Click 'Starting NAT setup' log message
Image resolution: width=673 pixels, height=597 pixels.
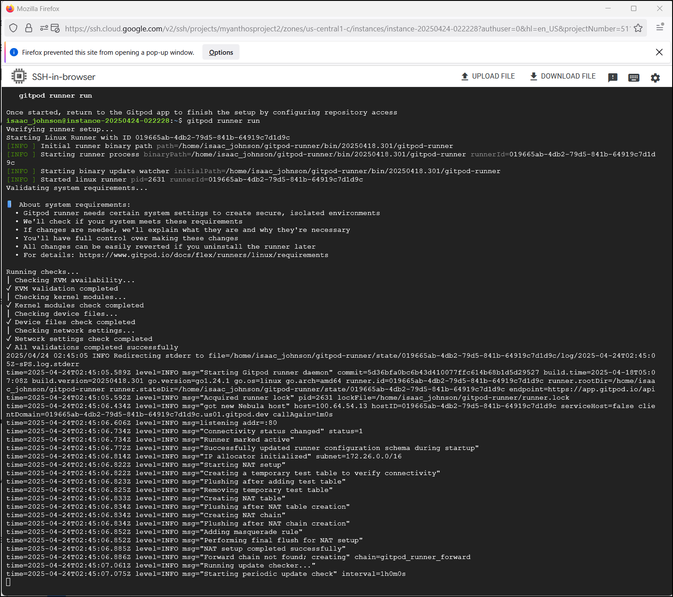pyautogui.click(x=243, y=465)
